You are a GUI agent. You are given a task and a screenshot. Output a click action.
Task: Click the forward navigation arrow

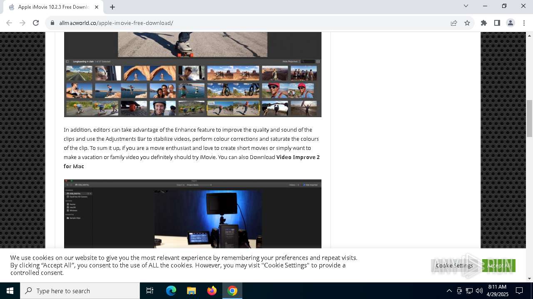(22, 23)
